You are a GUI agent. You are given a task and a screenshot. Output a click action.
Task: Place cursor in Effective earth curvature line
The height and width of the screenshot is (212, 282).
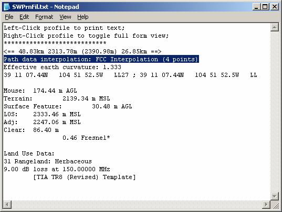(62, 67)
